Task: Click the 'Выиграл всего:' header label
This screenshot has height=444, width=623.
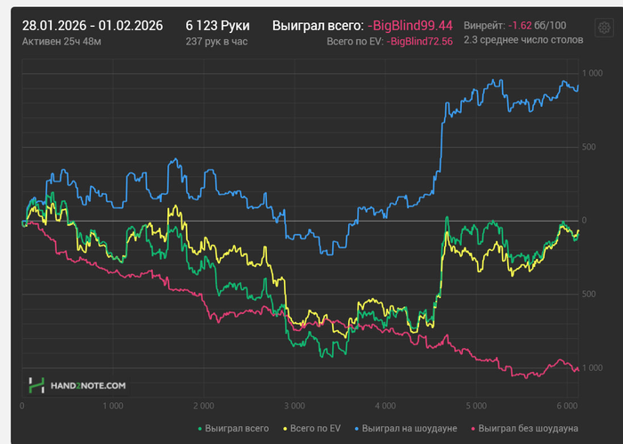Action: (x=318, y=26)
